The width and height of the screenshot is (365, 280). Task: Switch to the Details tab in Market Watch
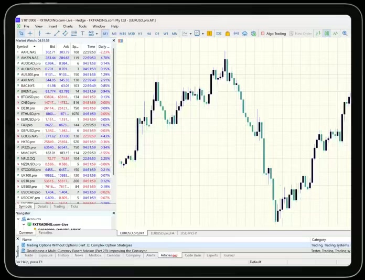pos(42,207)
